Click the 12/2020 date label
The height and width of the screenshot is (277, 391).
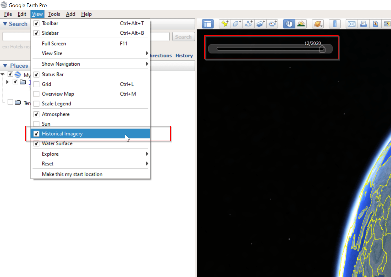click(x=313, y=43)
